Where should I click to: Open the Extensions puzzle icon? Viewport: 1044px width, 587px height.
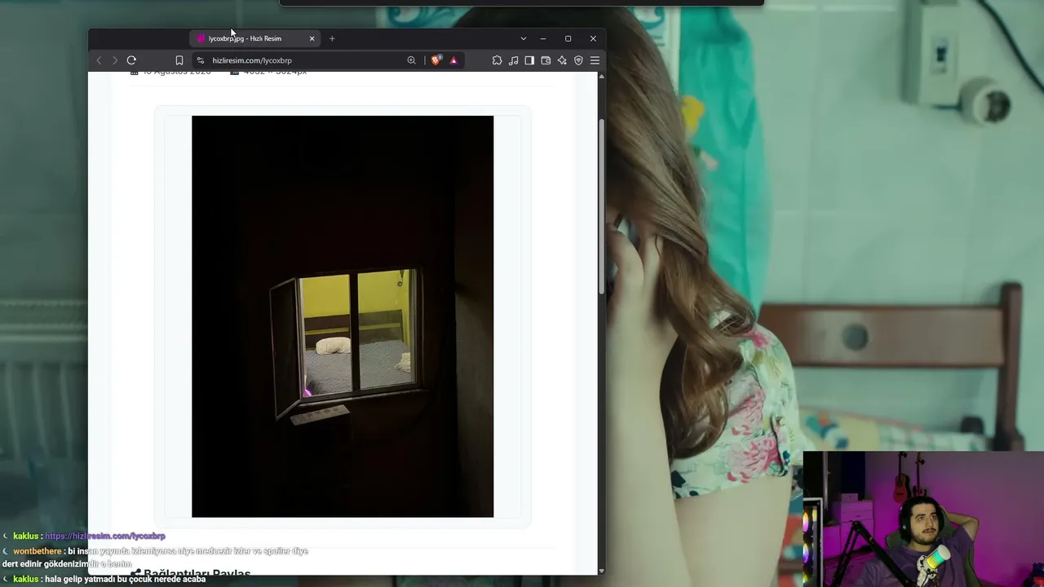point(497,60)
